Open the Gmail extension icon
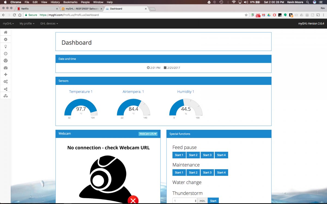327x204 pixels. (x=264, y=15)
